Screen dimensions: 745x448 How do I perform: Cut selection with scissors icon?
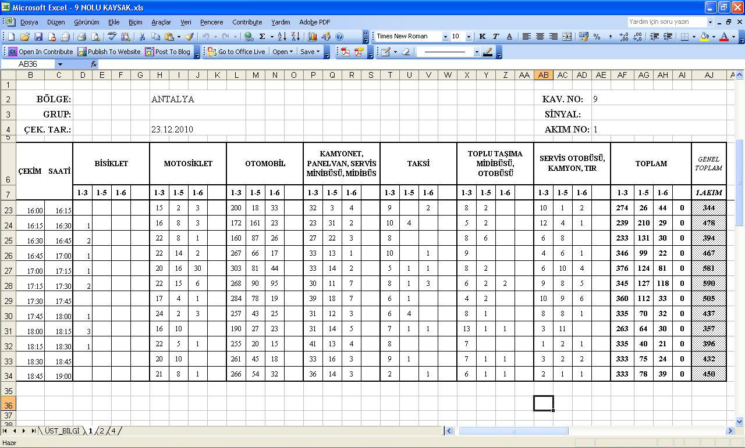(x=142, y=37)
